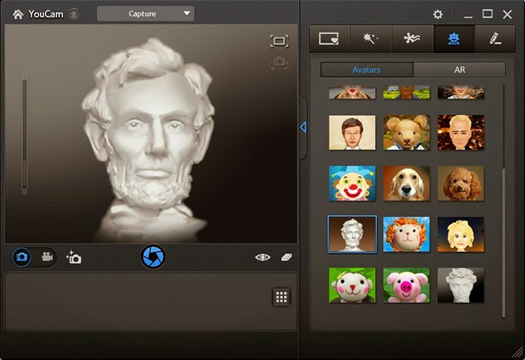This screenshot has height=360, width=525.
Task: Adjust the vertical zoom slider
Action: click(x=25, y=133)
